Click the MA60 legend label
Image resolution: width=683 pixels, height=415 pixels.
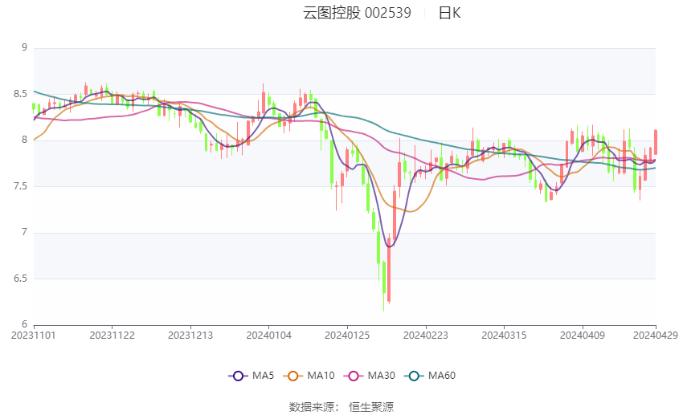[442, 376]
